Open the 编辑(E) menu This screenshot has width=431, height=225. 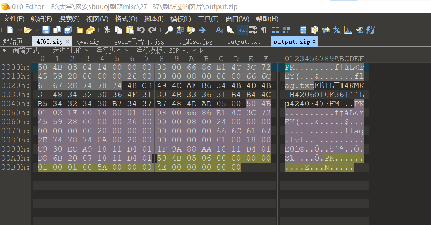click(41, 19)
